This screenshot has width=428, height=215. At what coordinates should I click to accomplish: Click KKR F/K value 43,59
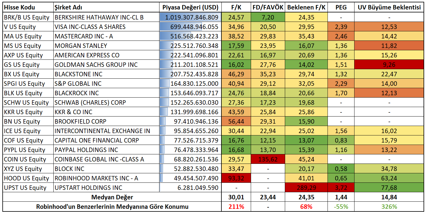(x=236, y=112)
